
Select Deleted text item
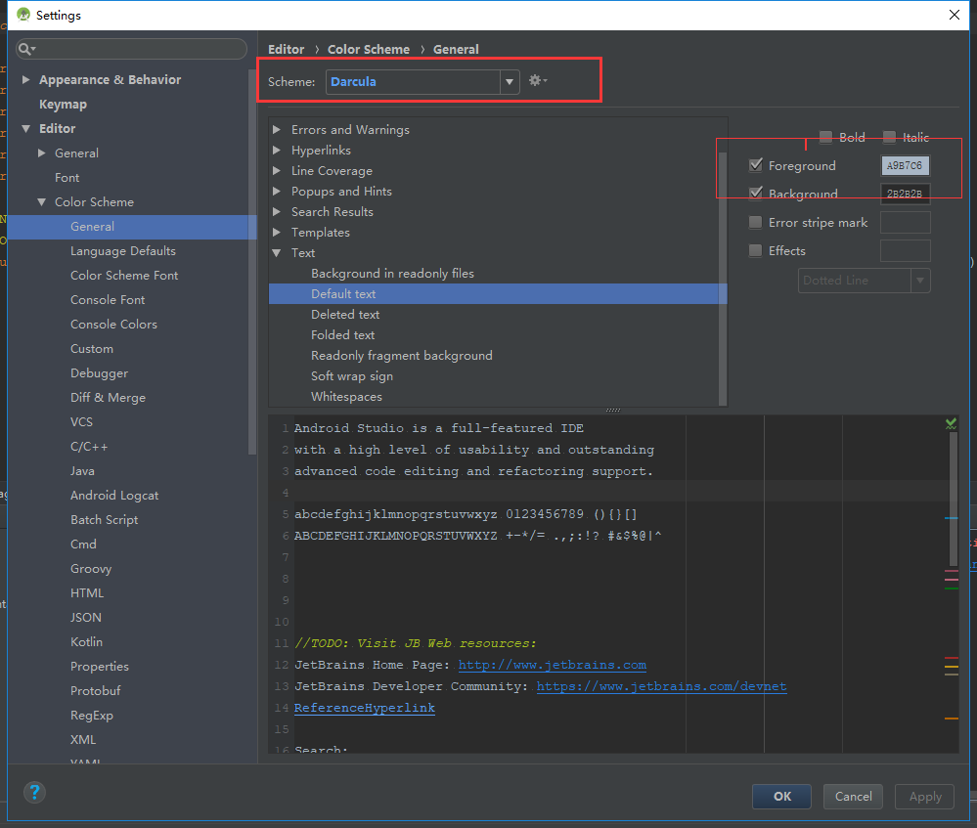345,315
